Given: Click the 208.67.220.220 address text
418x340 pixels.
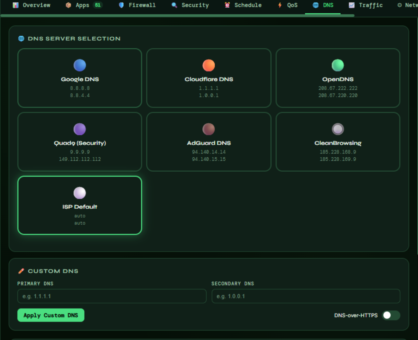Looking at the screenshot, I should point(338,95).
